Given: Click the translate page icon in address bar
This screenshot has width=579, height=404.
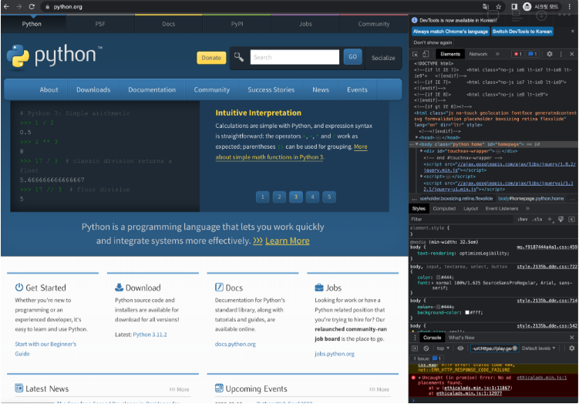Looking at the screenshot, I should click(486, 7).
